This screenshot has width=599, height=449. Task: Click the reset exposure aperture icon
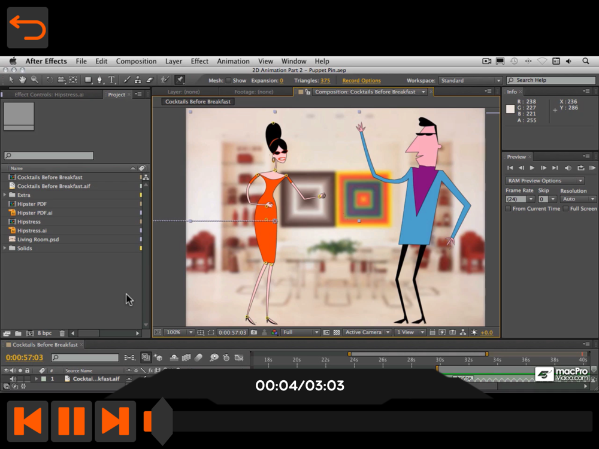pyautogui.click(x=474, y=332)
